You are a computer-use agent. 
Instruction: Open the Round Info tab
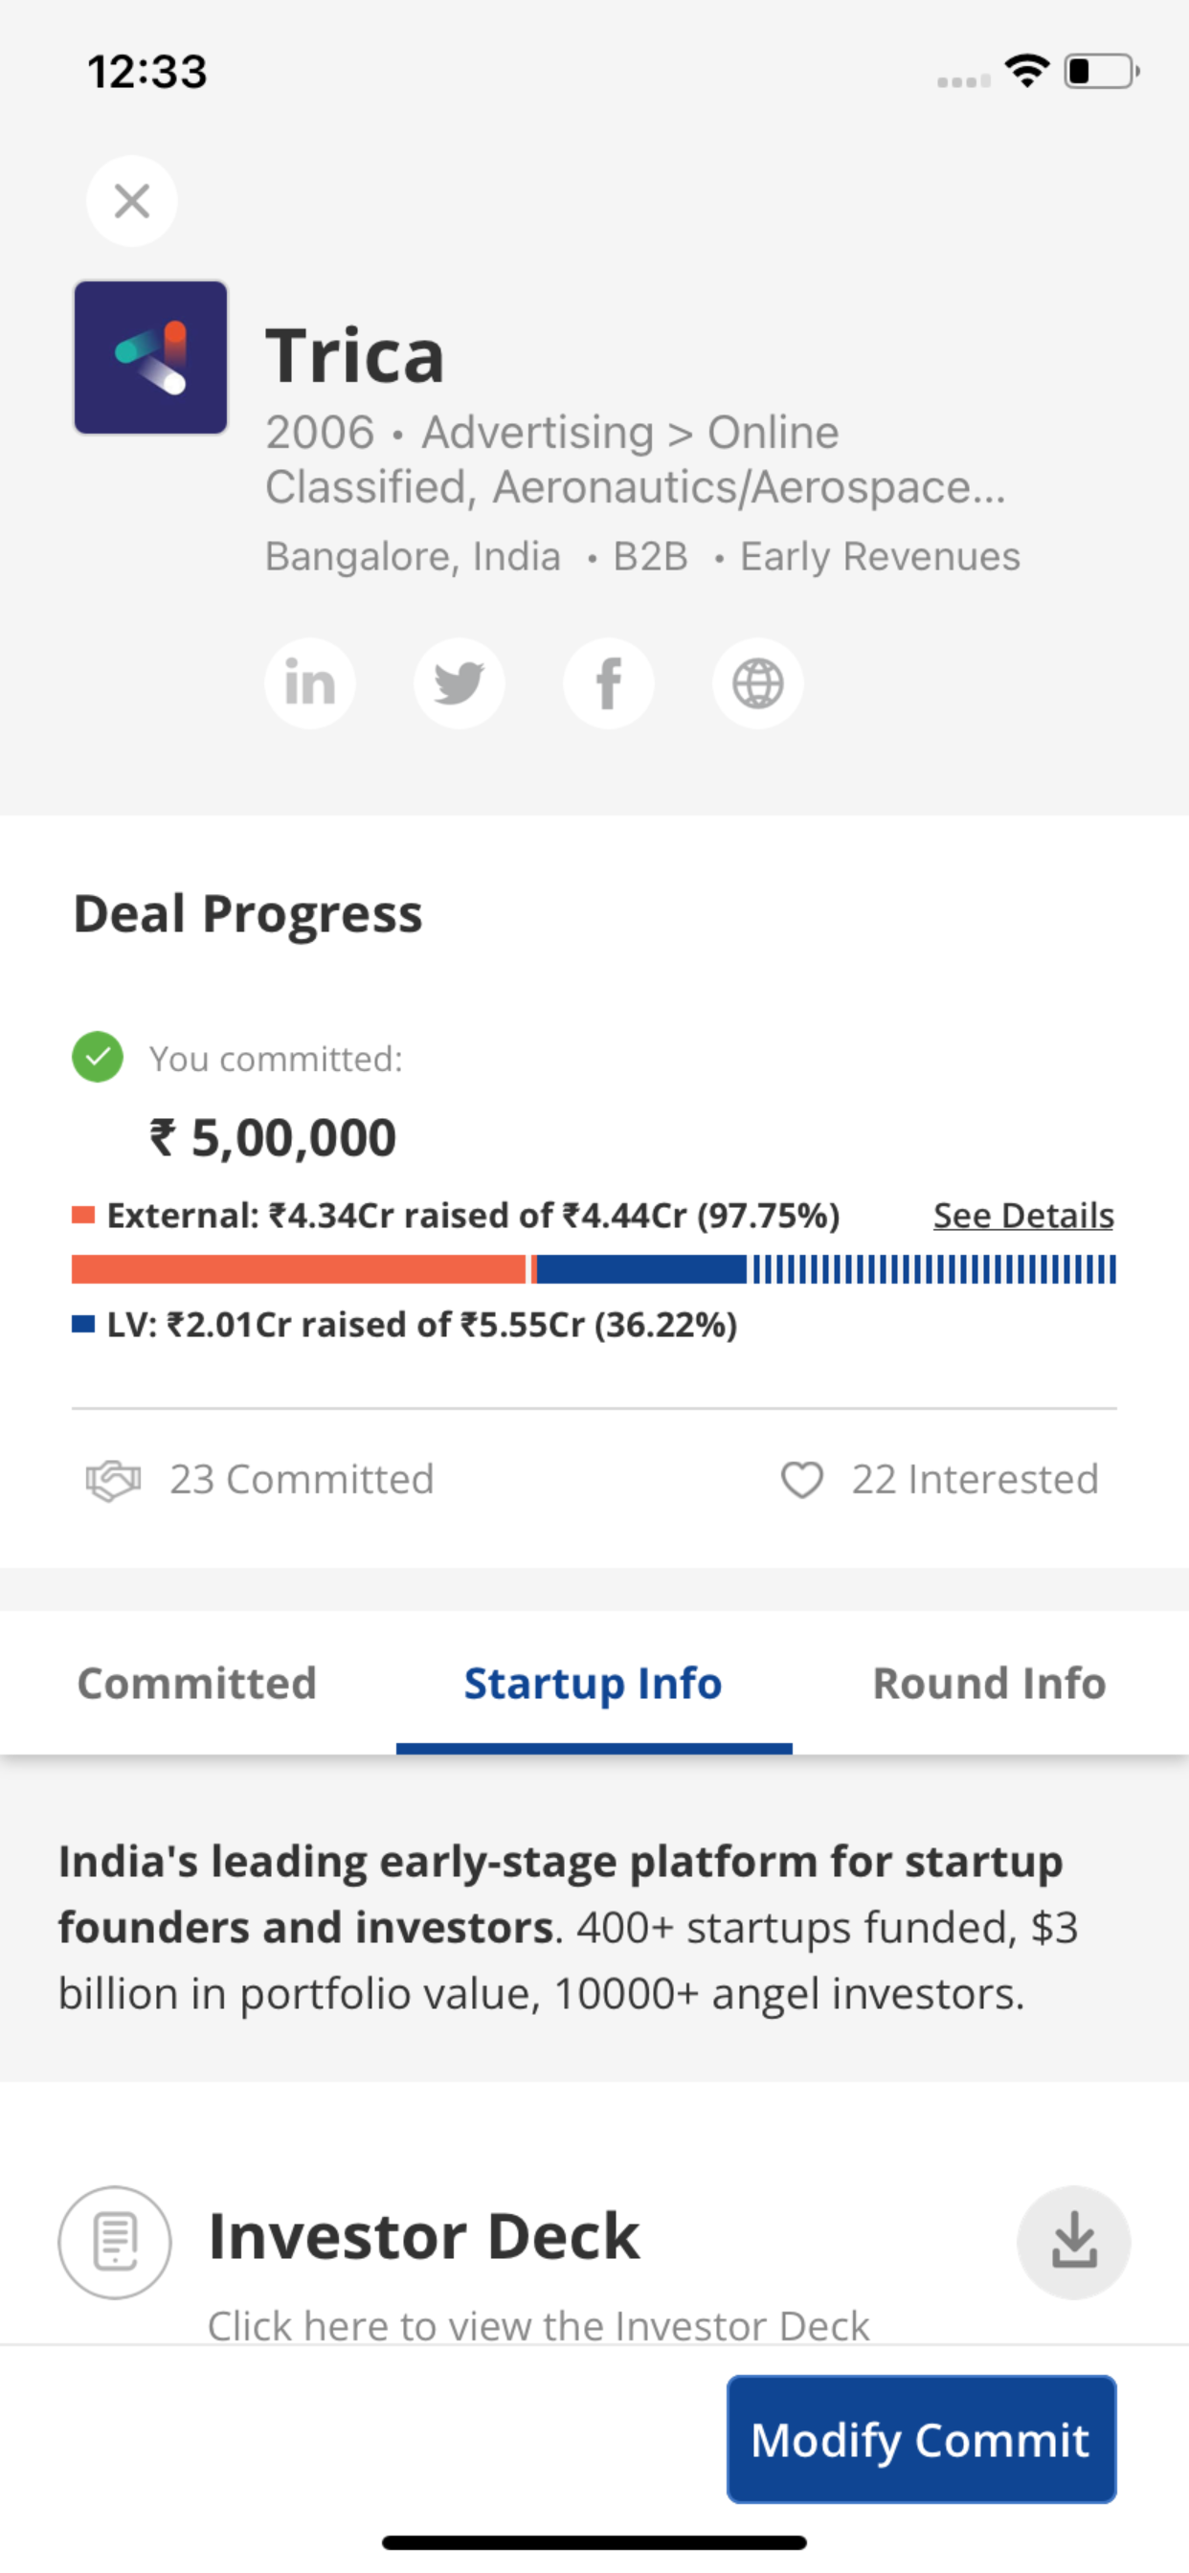[x=990, y=1683]
